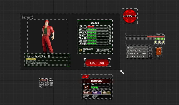Select the トークン チャージ row
The height and width of the screenshot is (105, 179).
tap(140, 56)
